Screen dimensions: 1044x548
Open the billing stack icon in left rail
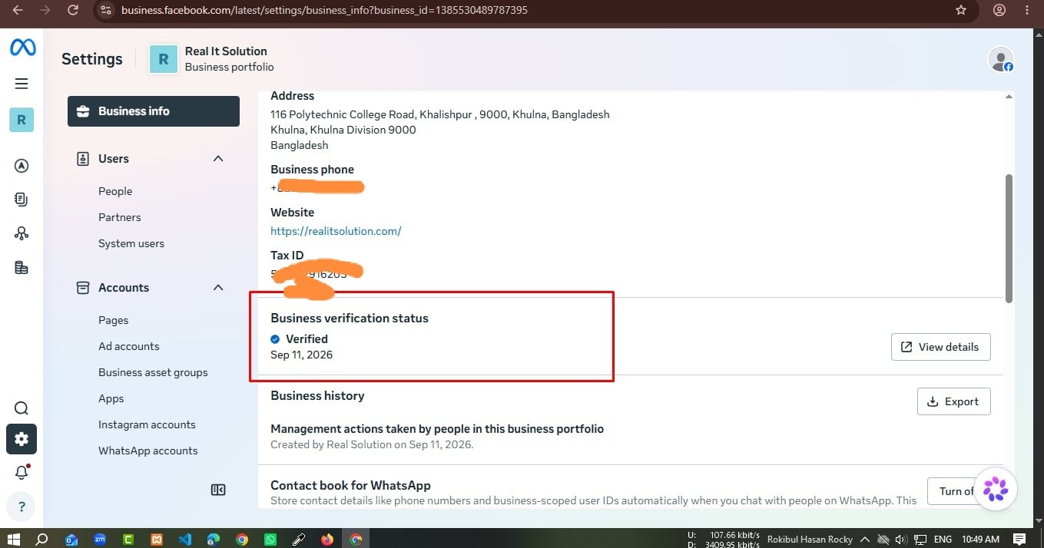(x=22, y=267)
